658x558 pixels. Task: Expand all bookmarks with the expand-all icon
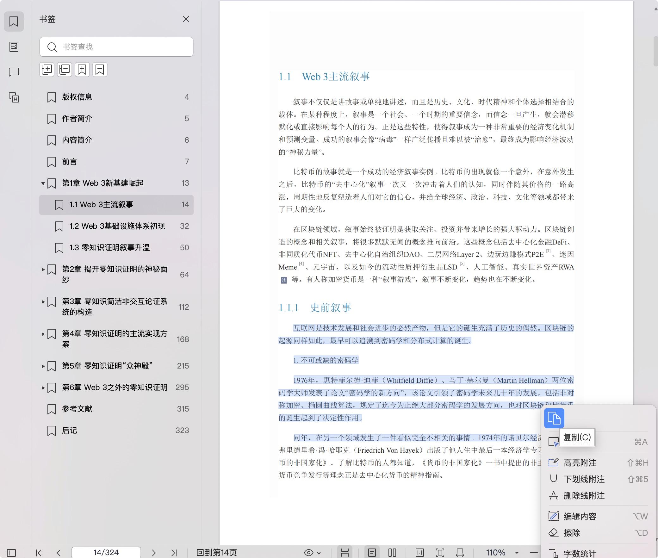pos(47,70)
